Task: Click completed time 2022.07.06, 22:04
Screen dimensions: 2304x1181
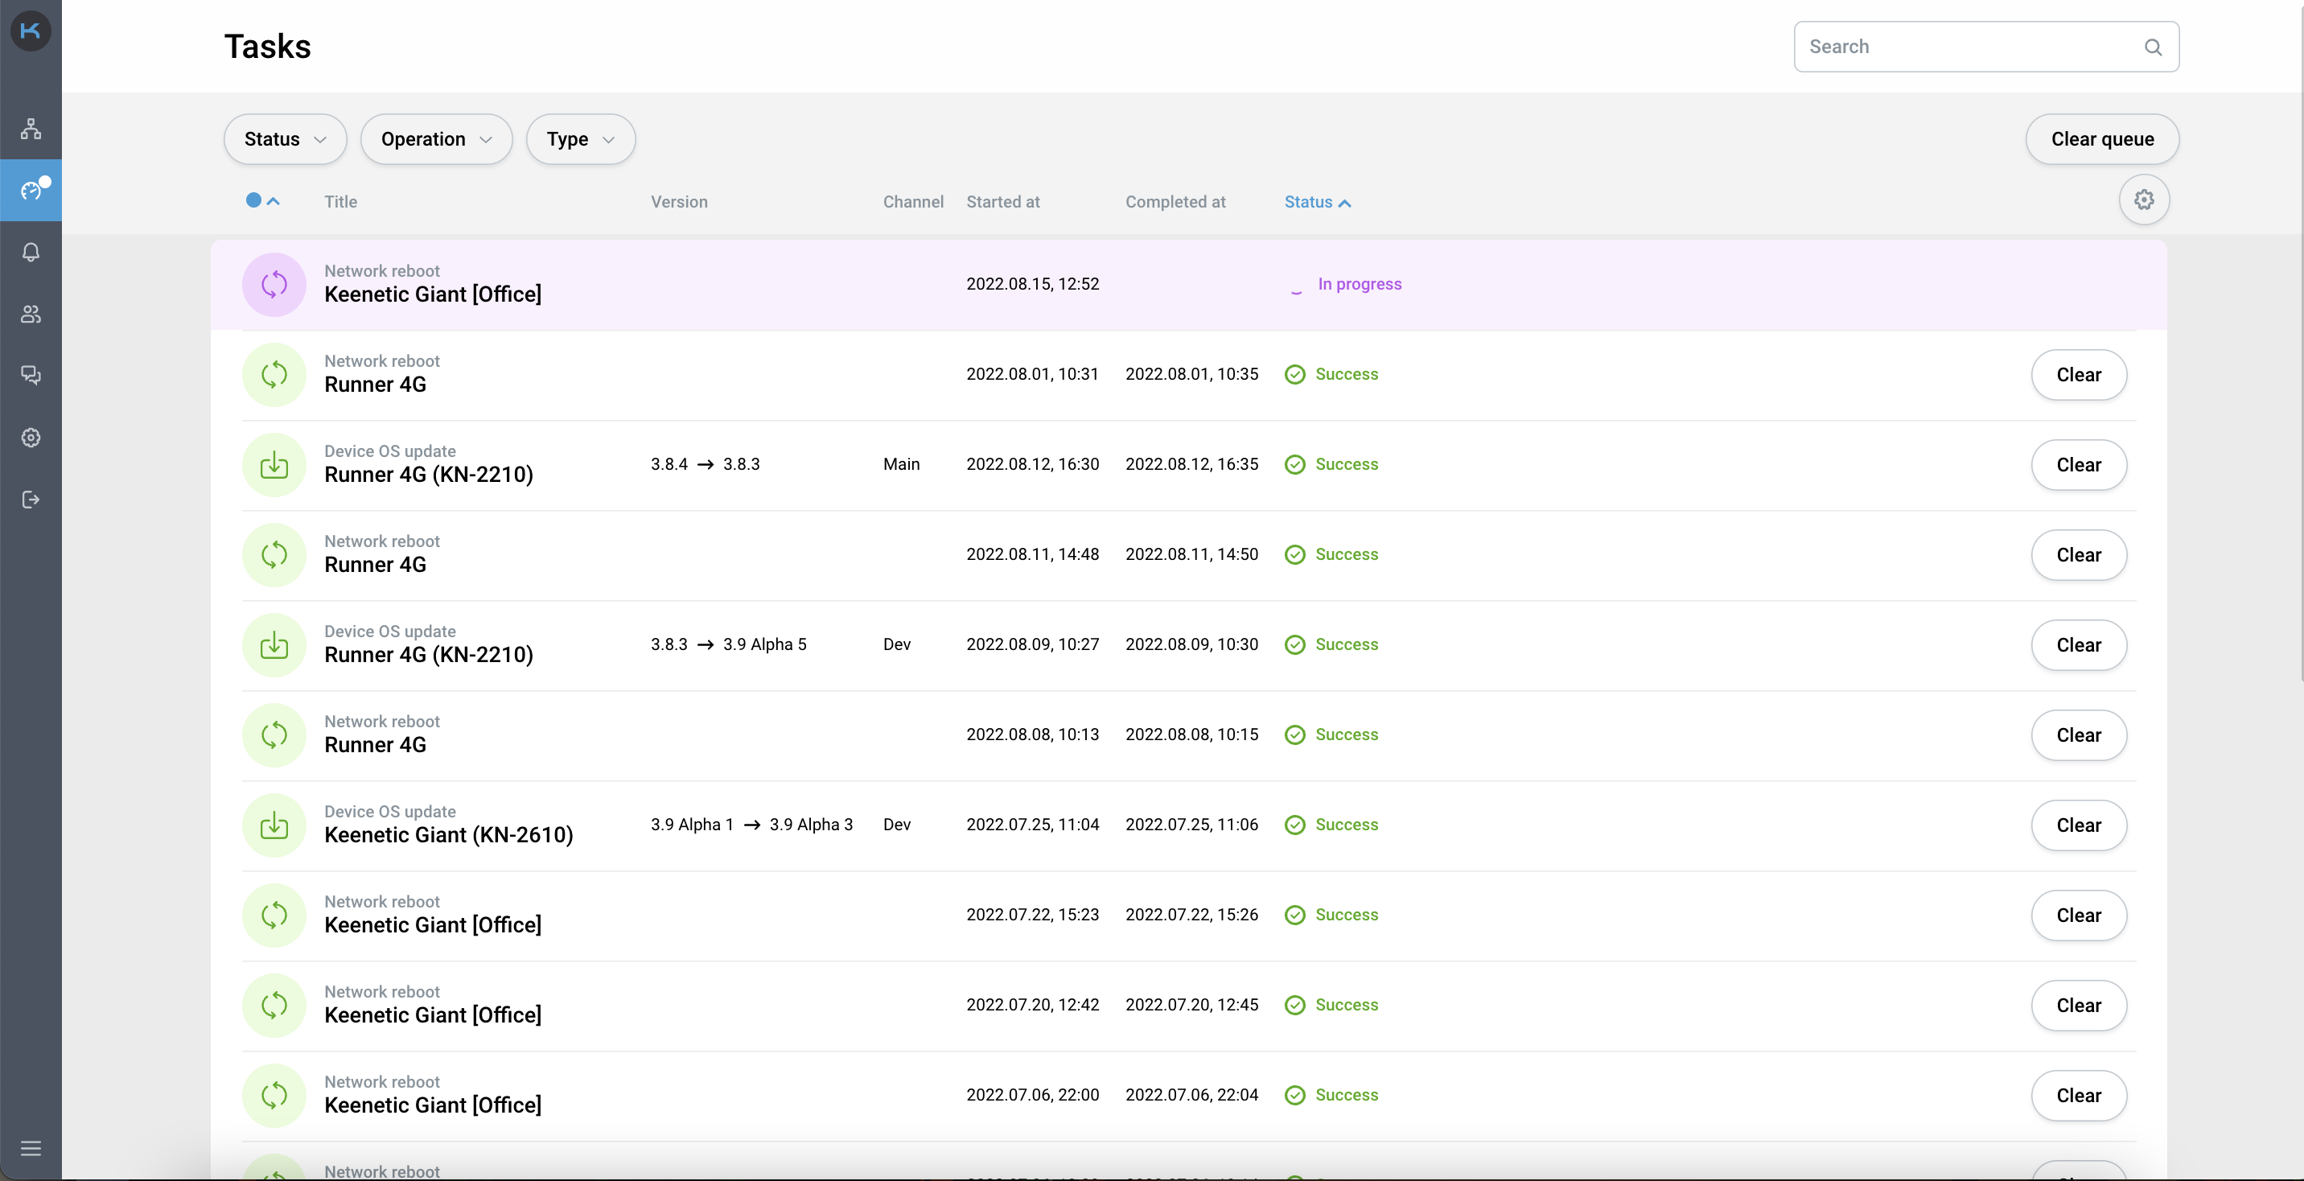Action: [x=1191, y=1094]
